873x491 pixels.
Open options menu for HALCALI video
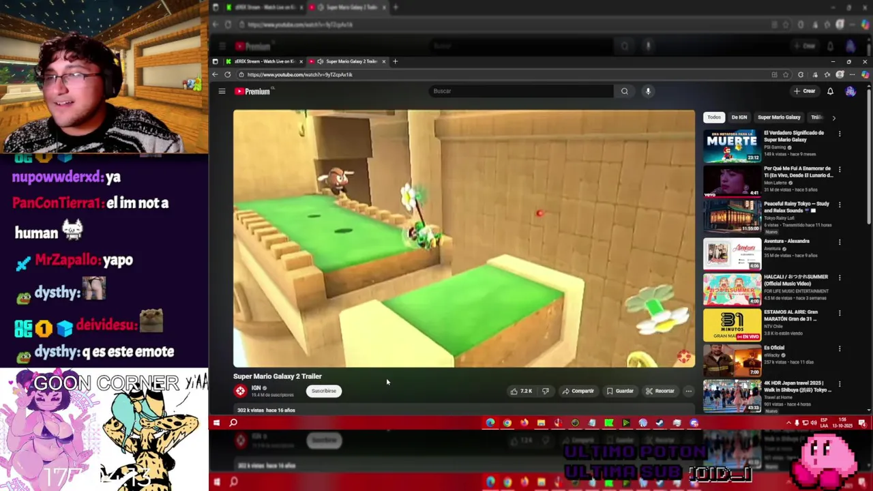coord(840,277)
